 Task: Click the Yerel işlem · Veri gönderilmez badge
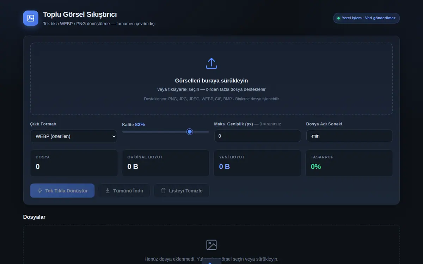point(366,18)
